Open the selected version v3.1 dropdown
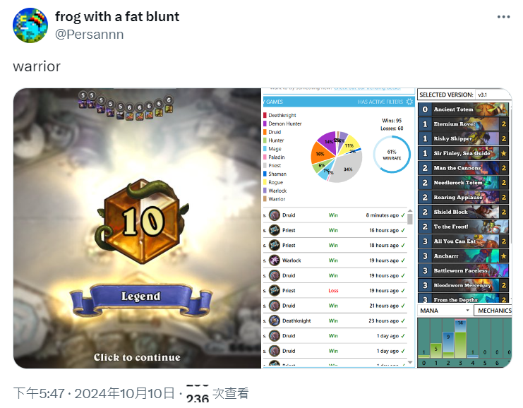This screenshot has height=408, width=523. click(x=493, y=95)
